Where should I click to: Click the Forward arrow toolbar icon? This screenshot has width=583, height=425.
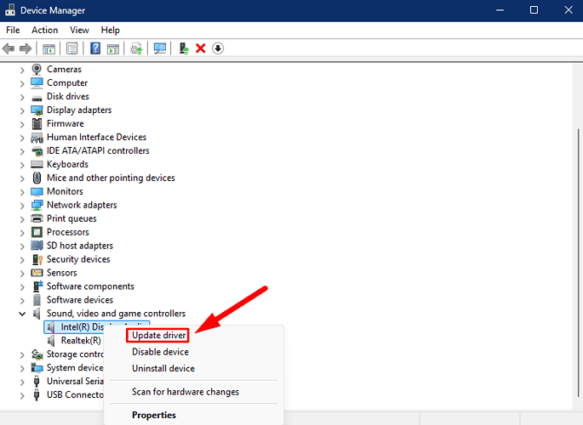(x=26, y=48)
